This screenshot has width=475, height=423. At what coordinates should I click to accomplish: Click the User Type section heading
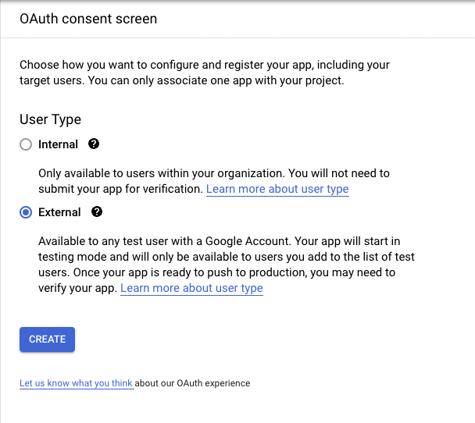click(50, 119)
